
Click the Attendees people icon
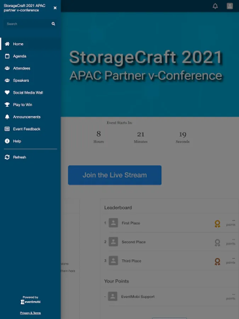(x=7, y=68)
